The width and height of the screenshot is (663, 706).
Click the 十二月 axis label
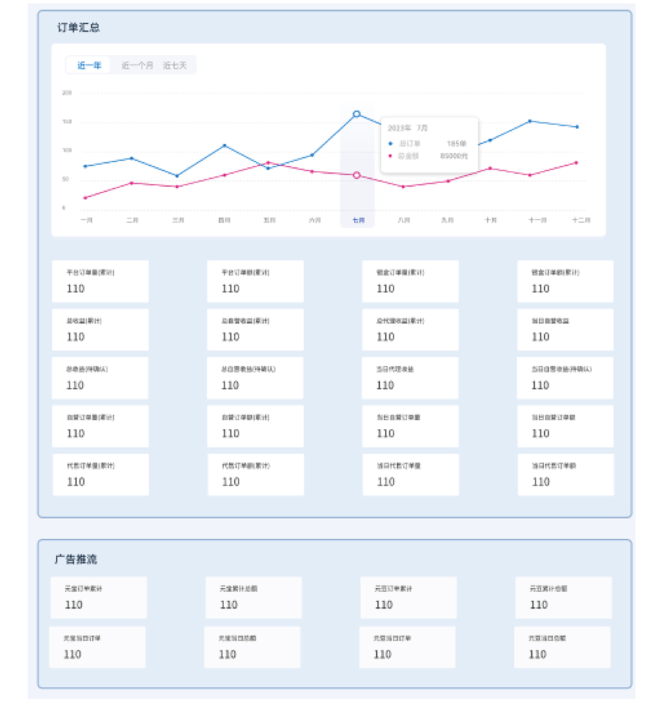point(581,220)
